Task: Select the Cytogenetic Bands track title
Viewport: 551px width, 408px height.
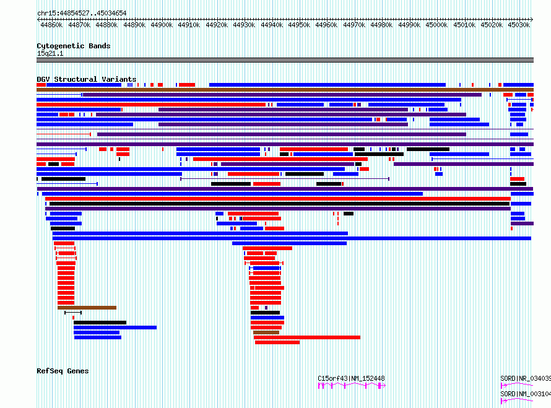Action: (74, 46)
